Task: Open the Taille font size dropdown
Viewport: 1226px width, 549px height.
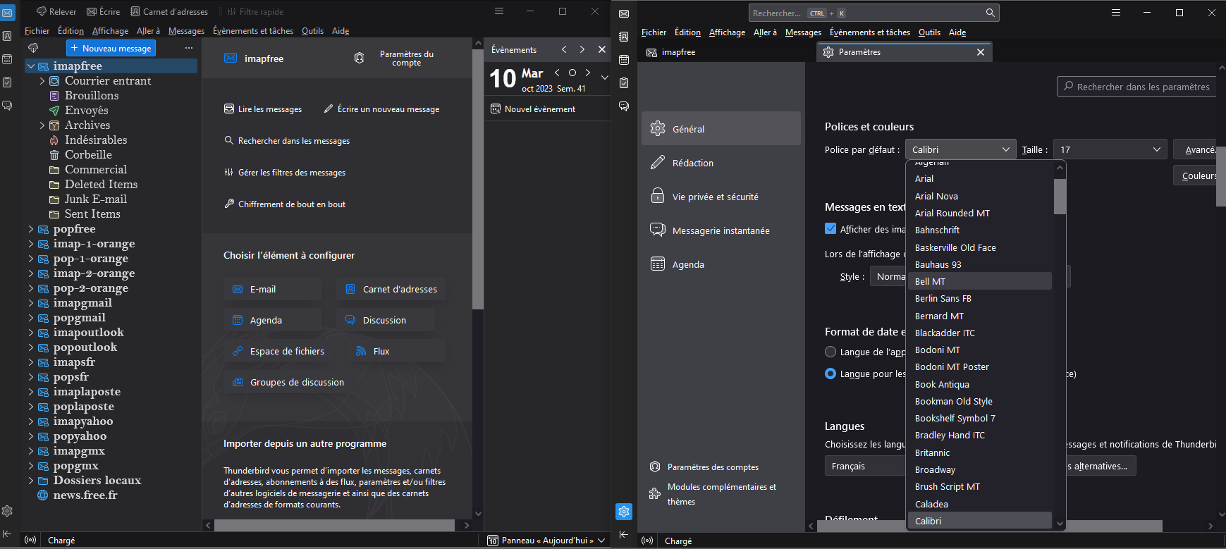Action: tap(1110, 149)
